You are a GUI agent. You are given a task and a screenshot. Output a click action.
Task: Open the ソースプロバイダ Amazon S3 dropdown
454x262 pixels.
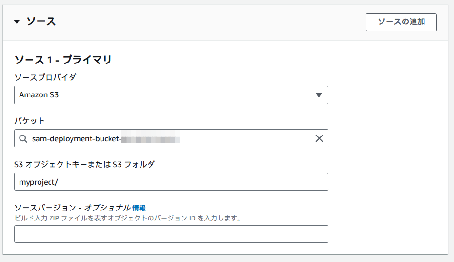[x=171, y=95]
